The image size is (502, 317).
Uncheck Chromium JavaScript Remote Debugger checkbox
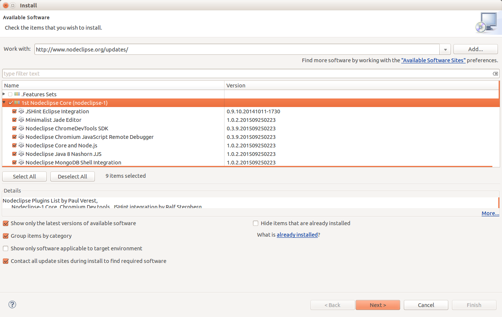pyautogui.click(x=14, y=137)
